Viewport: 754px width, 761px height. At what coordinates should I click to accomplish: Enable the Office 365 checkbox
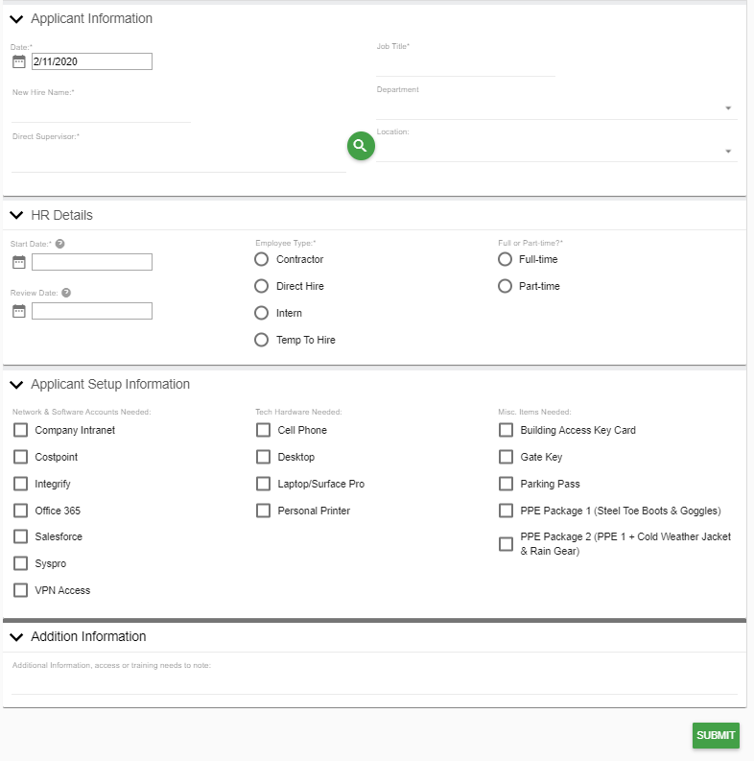tap(20, 511)
